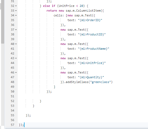
Task: Click line number 35 in the gutter
Action: coord(12,20)
